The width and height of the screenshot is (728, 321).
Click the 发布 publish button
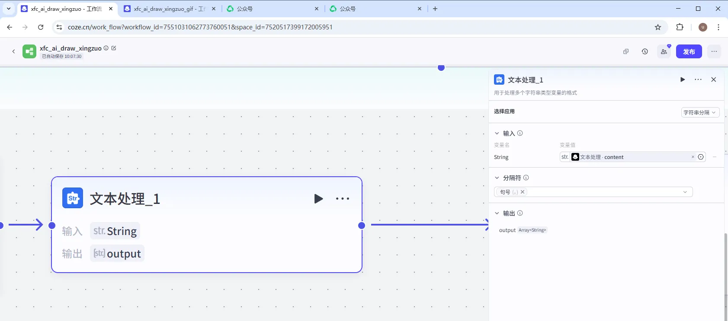pyautogui.click(x=689, y=51)
